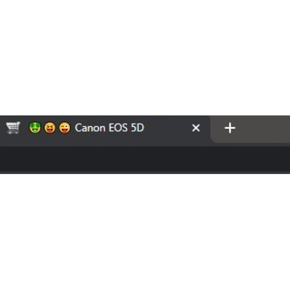Close the Canon EOS 5D tab
290x290 pixels.
point(196,128)
